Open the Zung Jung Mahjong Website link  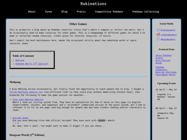pyautogui.click(x=28, y=100)
